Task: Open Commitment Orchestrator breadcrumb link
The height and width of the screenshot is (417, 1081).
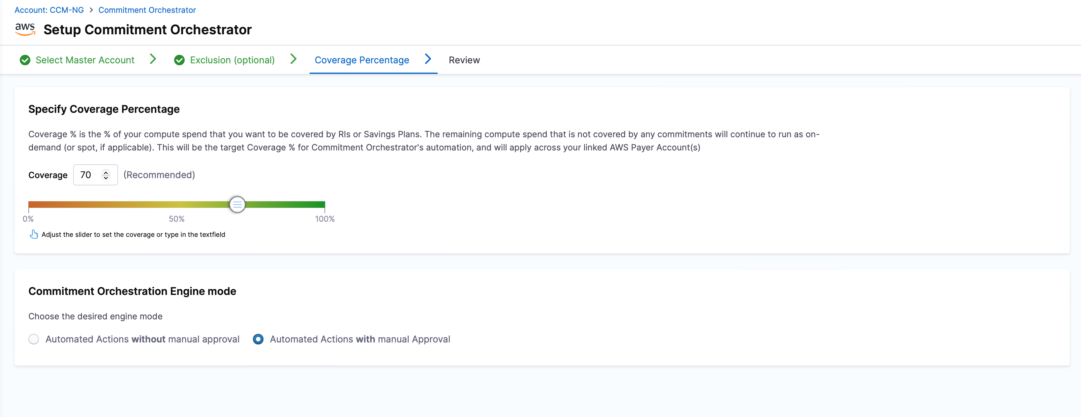Action: pos(147,10)
